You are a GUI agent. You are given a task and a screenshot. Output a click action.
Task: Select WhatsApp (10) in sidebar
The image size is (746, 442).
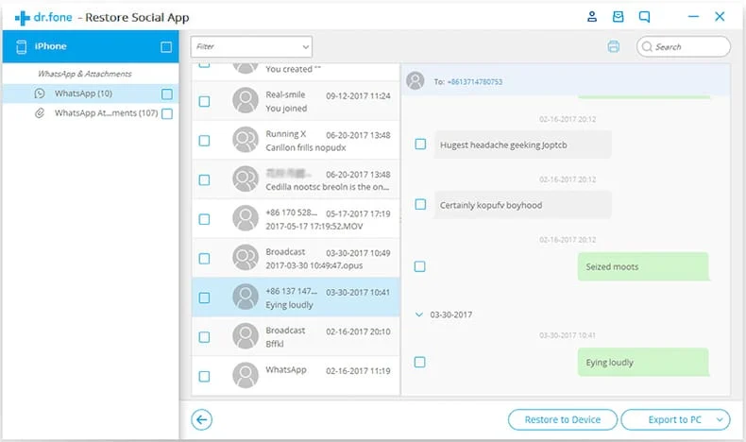tap(91, 93)
